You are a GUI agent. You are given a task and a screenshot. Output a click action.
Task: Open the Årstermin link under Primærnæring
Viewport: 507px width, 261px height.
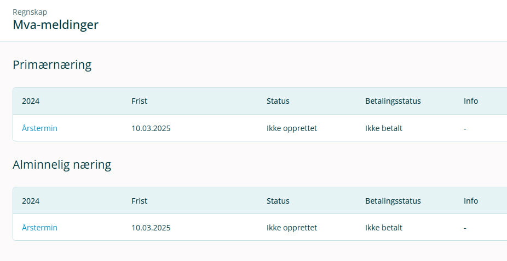(x=39, y=128)
